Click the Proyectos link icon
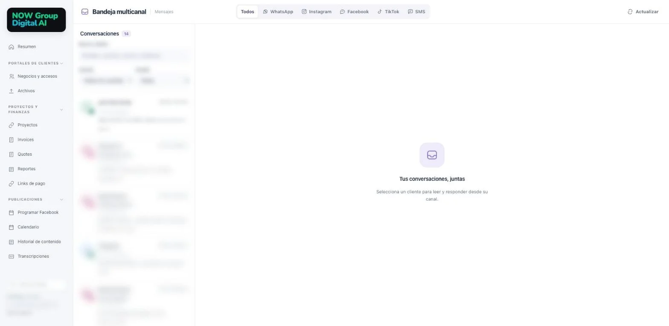This screenshot has width=669, height=326. pos(12,125)
